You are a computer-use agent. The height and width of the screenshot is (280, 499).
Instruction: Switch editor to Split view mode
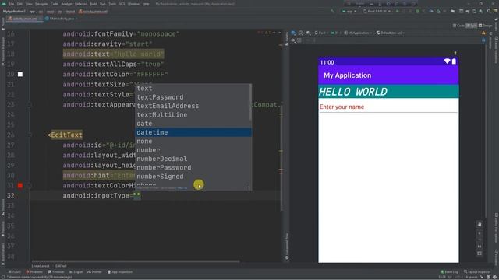(x=471, y=26)
